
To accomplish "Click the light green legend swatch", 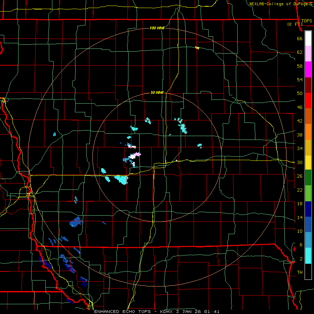I will tap(308, 193).
